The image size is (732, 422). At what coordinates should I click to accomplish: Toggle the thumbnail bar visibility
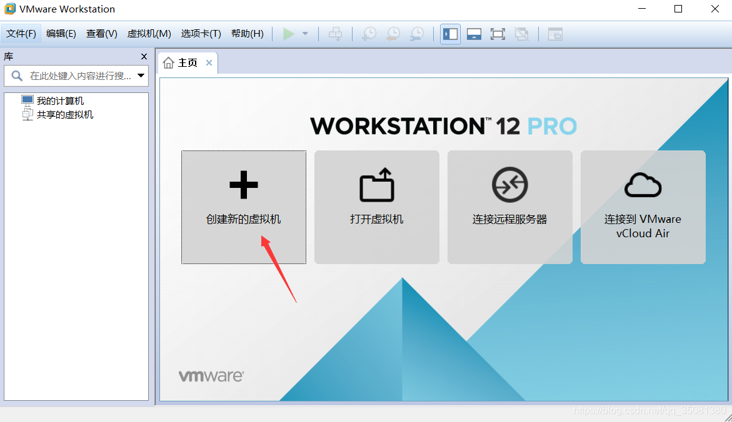[474, 34]
